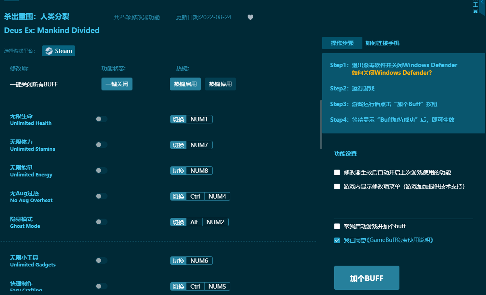Click the 切换 label in the Unlimited Health row

click(x=178, y=119)
